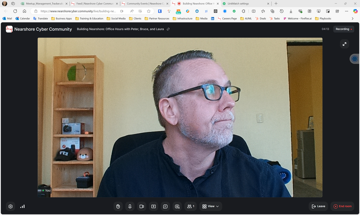Toggle the Recording indicator button

click(343, 29)
